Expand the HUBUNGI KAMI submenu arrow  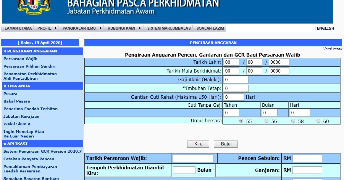140,28
